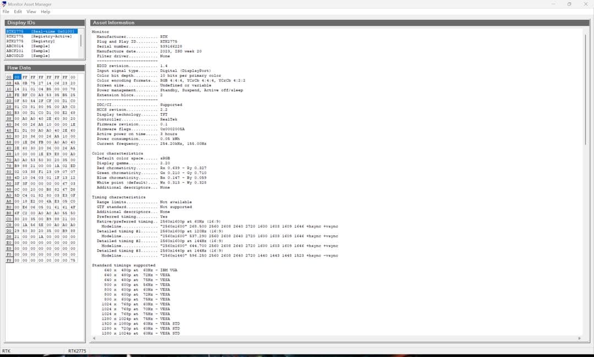594x357 pixels.
Task: Choose the ABC8014 Sample display ID
Action: tap(28, 46)
